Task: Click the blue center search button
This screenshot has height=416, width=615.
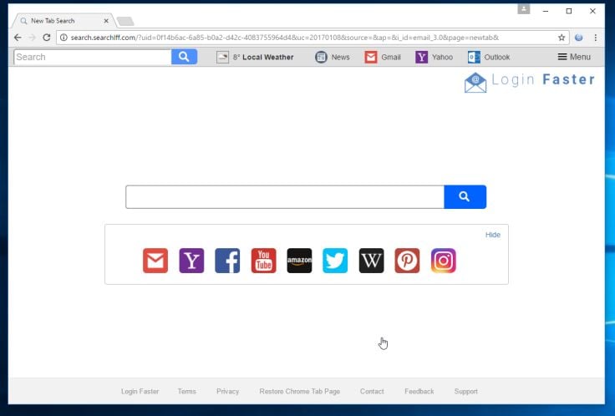Action: coord(465,197)
